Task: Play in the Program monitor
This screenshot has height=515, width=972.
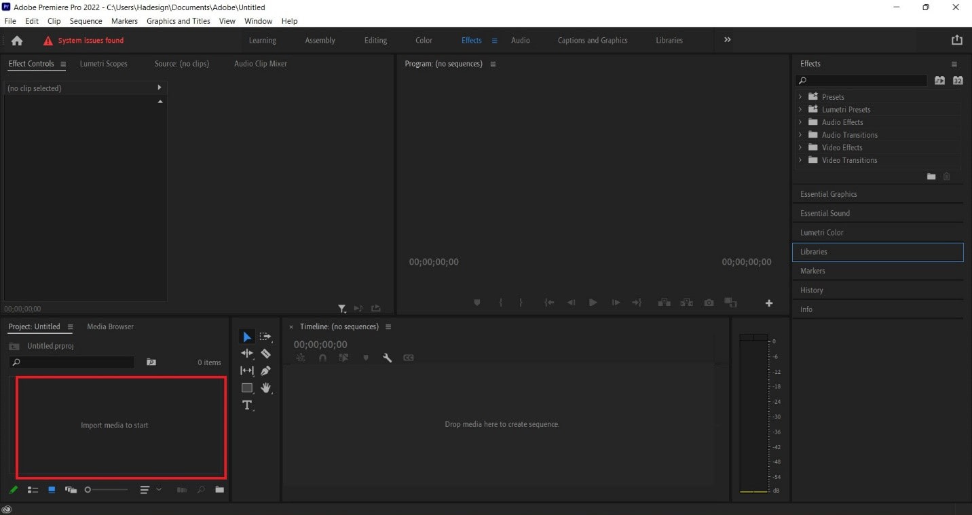Action: 593,303
